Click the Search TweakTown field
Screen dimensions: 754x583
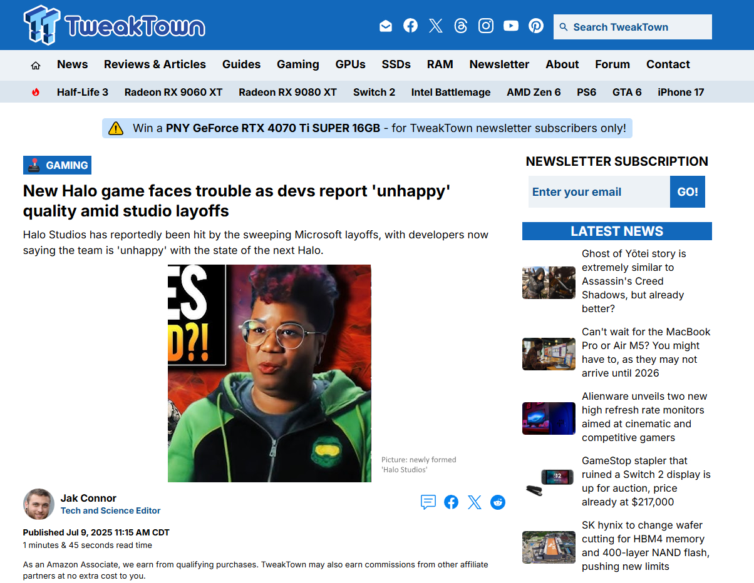pos(633,27)
